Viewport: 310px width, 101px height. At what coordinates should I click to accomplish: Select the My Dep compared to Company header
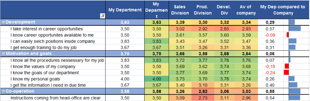point(283,10)
